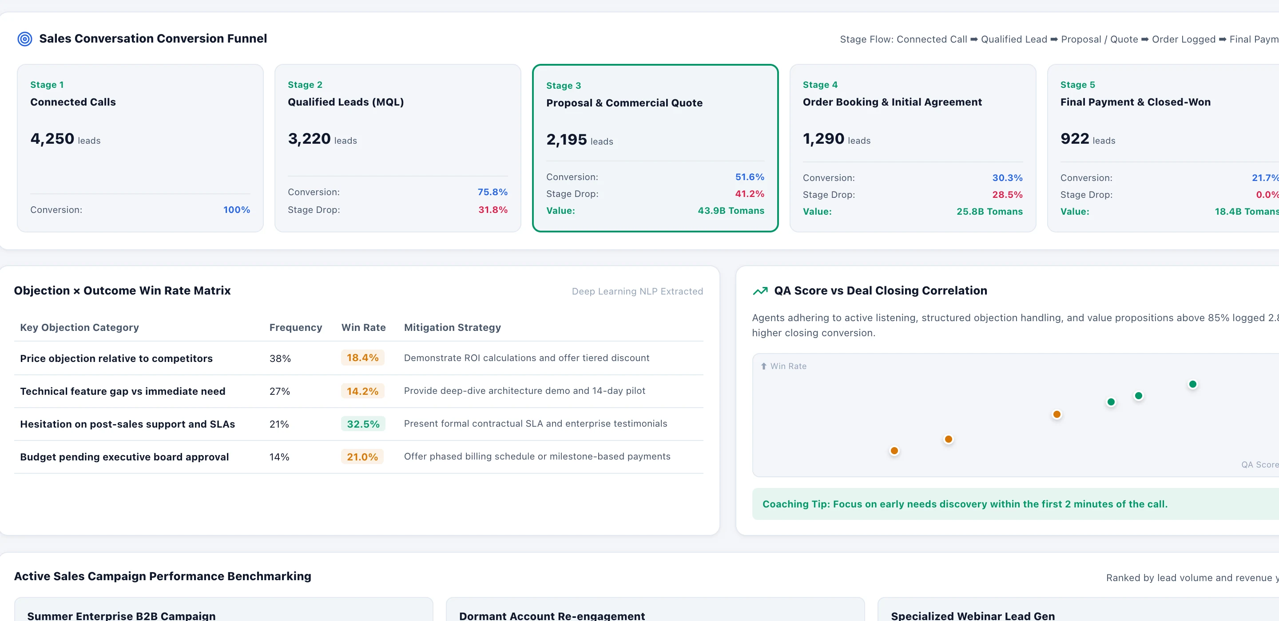Select the Price objection relative to competitors row
The height and width of the screenshot is (621, 1279).
point(358,358)
